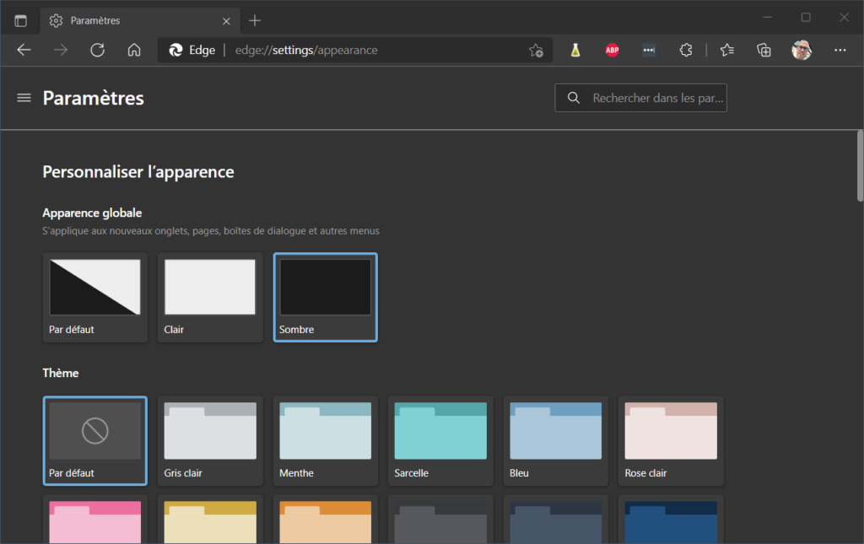Select the Bleu theme
This screenshot has height=544, width=864.
pos(555,440)
